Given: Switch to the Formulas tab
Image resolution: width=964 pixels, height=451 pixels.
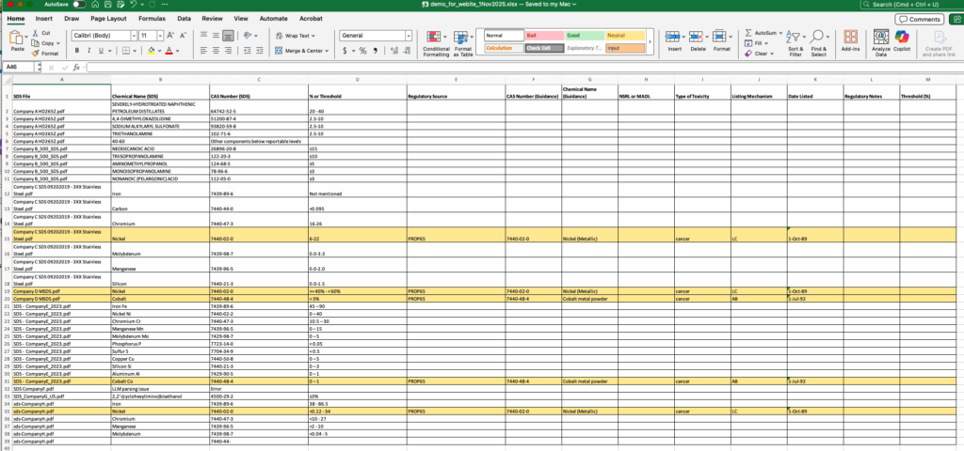Looking at the screenshot, I should (152, 18).
